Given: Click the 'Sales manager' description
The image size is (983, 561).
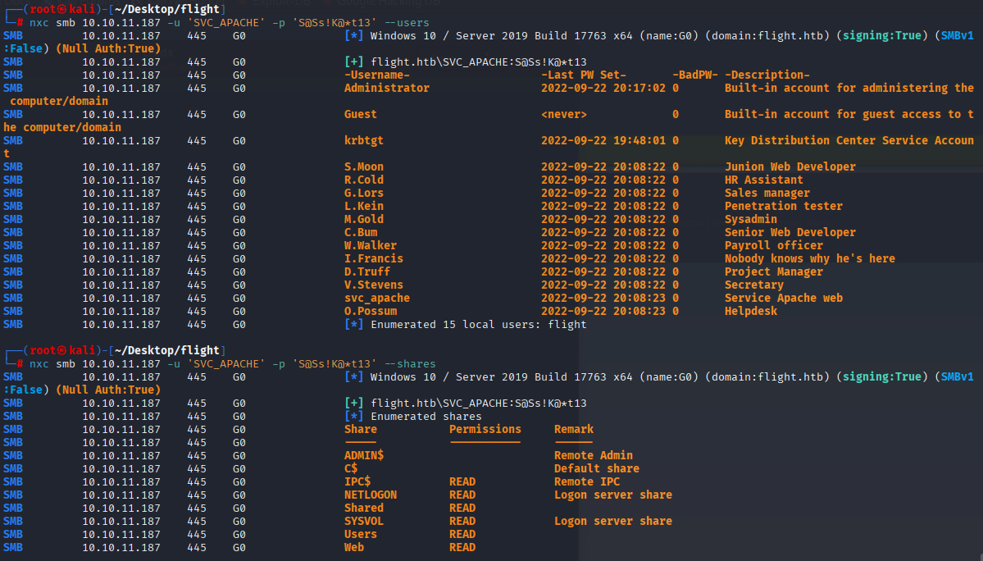Looking at the screenshot, I should [x=767, y=194].
